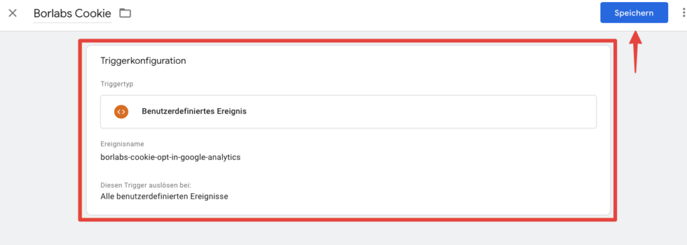
Task: Click blank white header space beside the folder icon
Action: point(350,14)
